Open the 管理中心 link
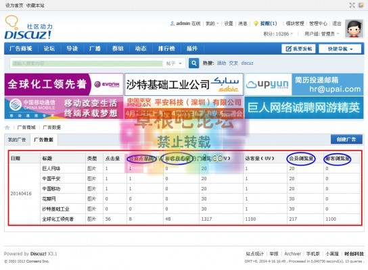This screenshot has width=368, height=270. tap(318, 24)
